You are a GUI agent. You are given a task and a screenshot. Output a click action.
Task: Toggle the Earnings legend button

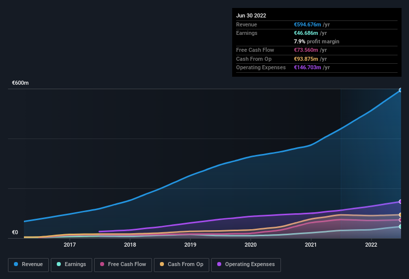(x=71, y=265)
